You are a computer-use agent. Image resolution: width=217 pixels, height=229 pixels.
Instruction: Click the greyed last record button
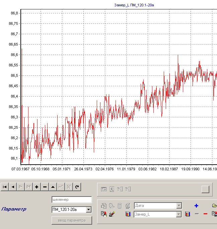29,187
